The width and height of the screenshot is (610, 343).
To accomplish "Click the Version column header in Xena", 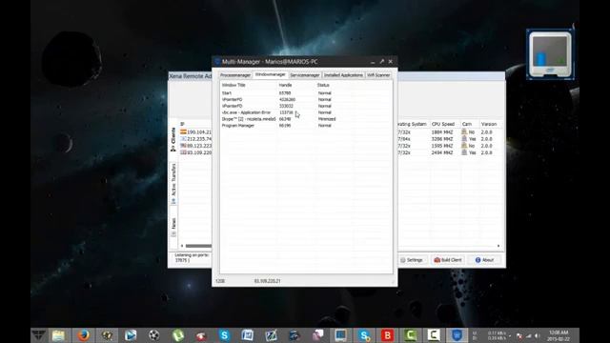I will (x=489, y=124).
